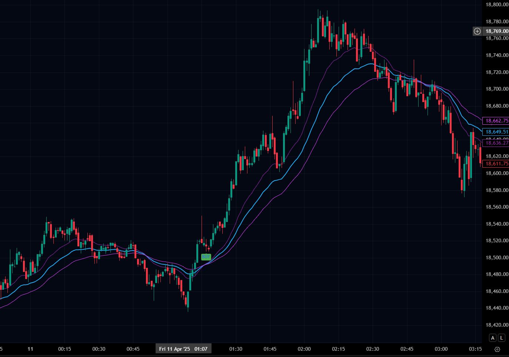The height and width of the screenshot is (357, 509).
Task: Click the 00:15 mark on time axis
Action: coord(64,349)
